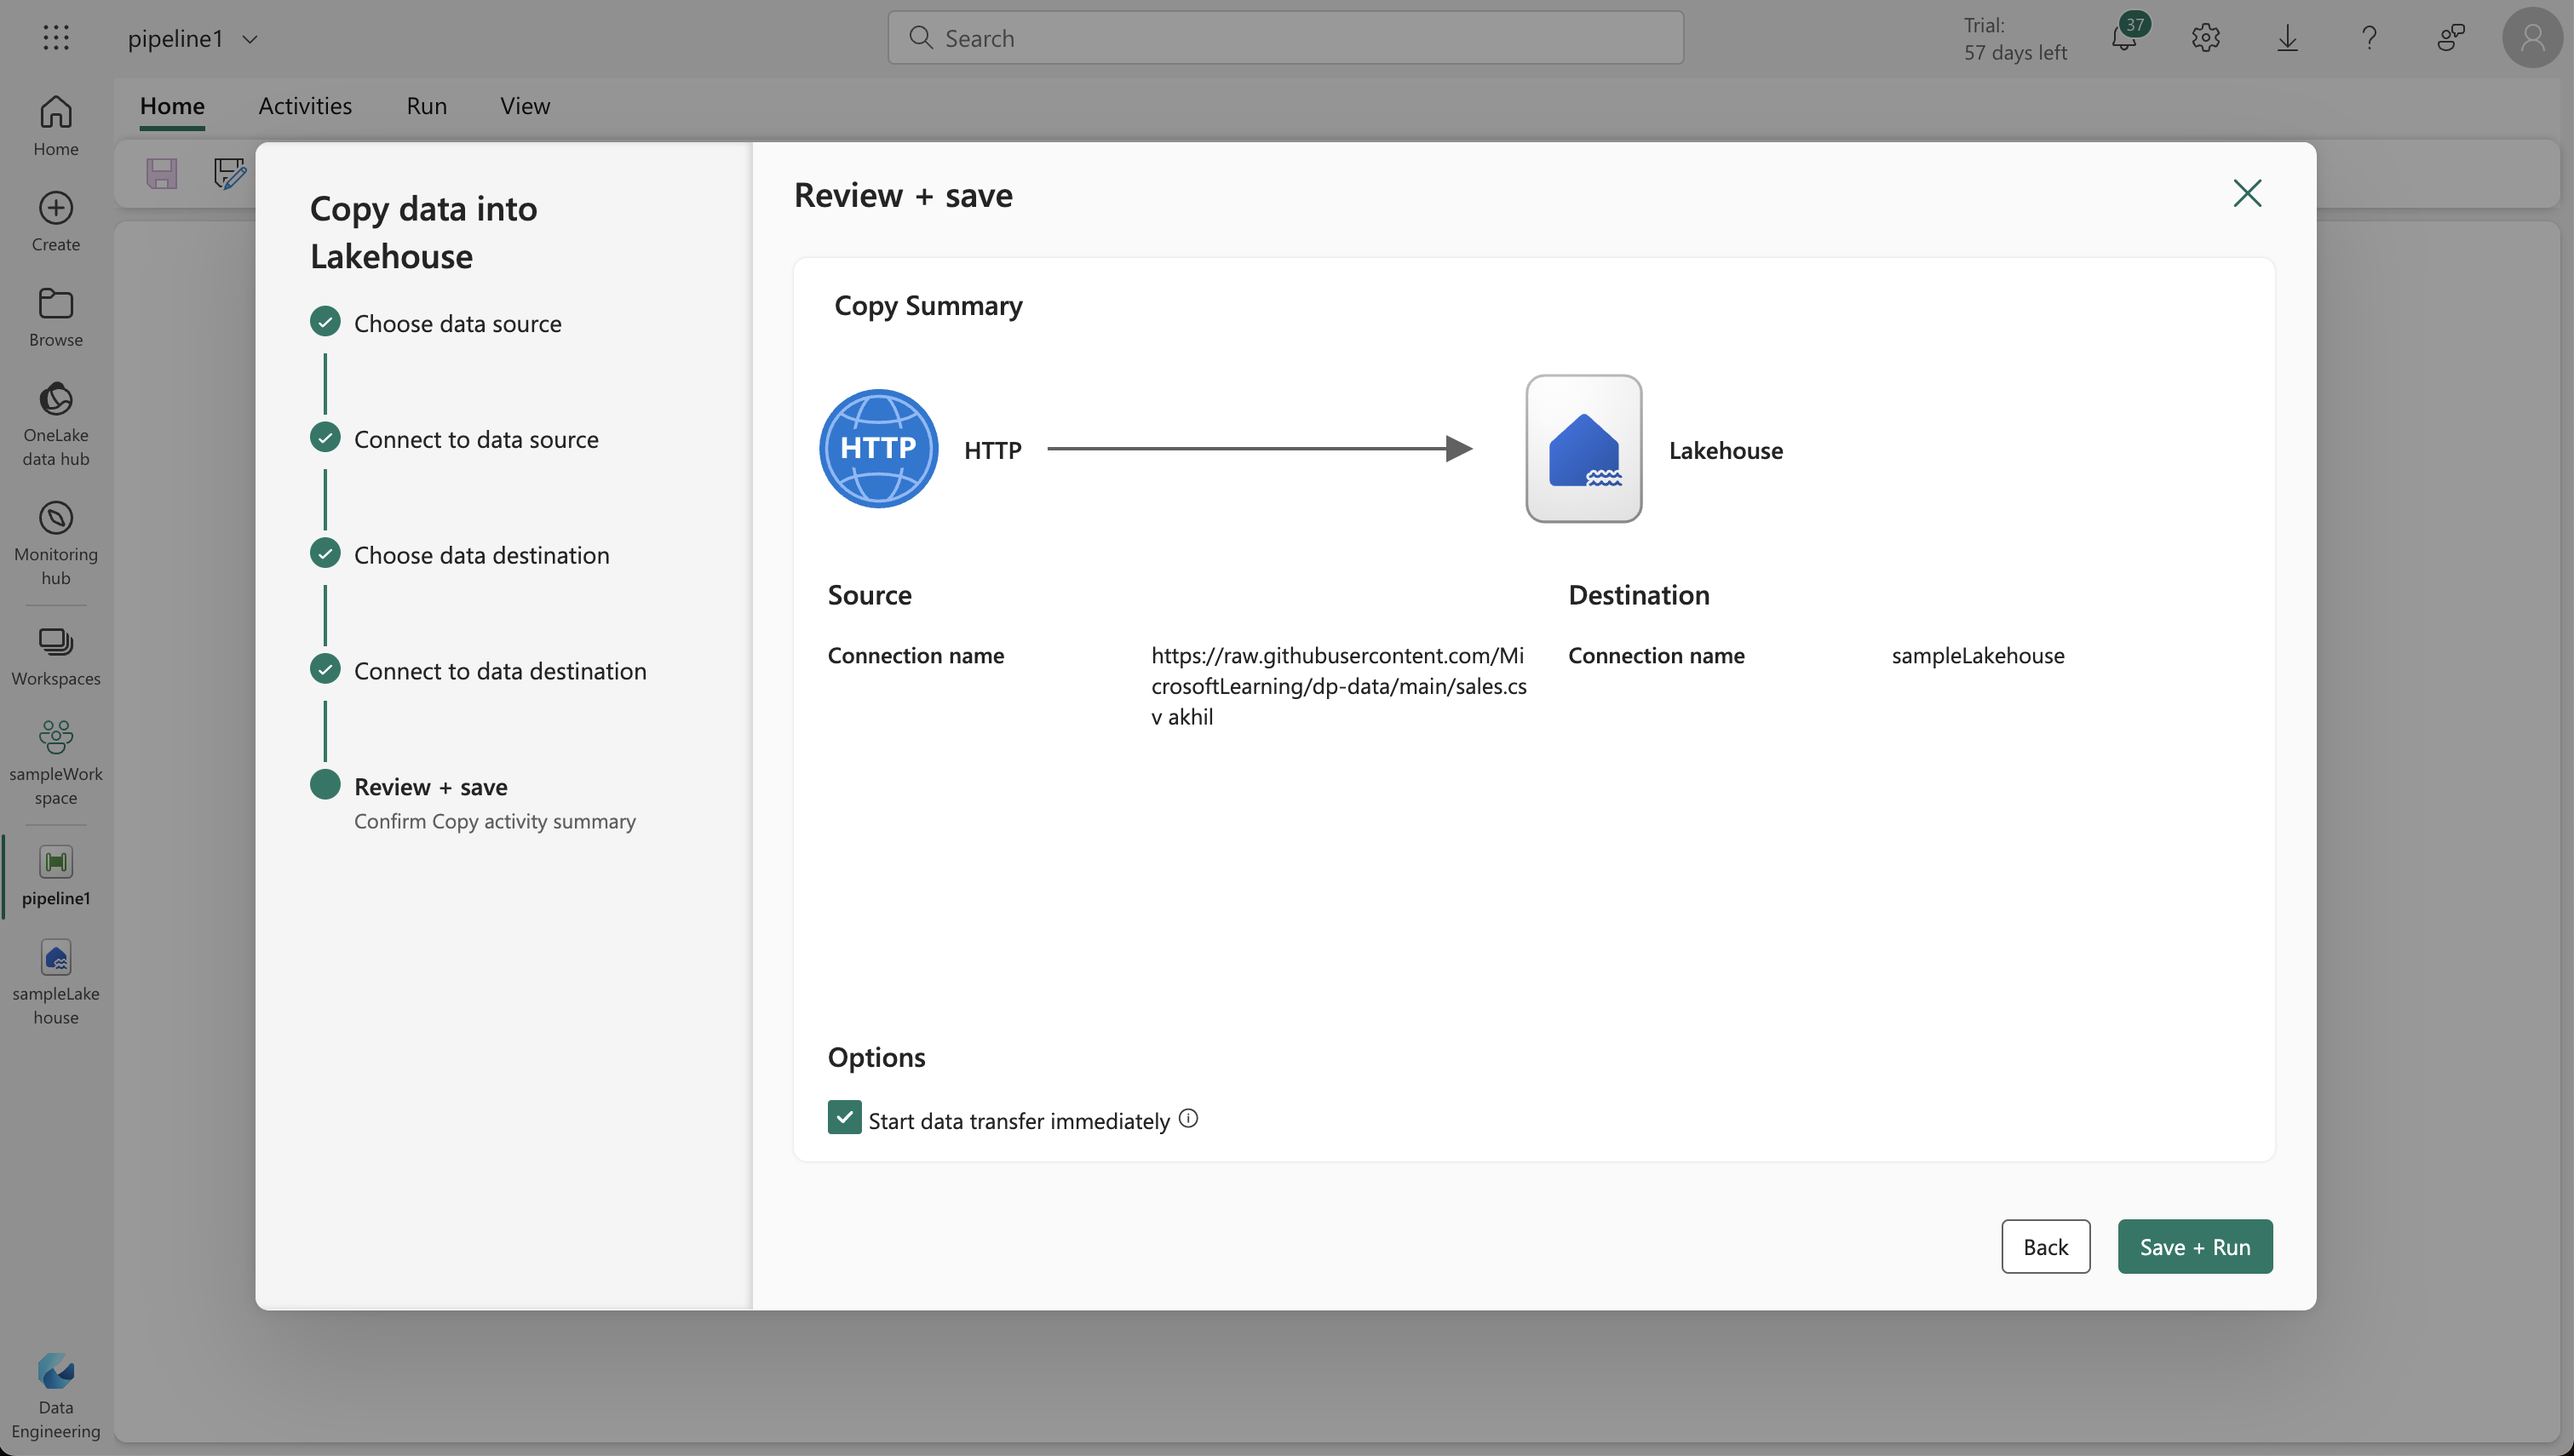Switch to the View tab

coord(524,105)
